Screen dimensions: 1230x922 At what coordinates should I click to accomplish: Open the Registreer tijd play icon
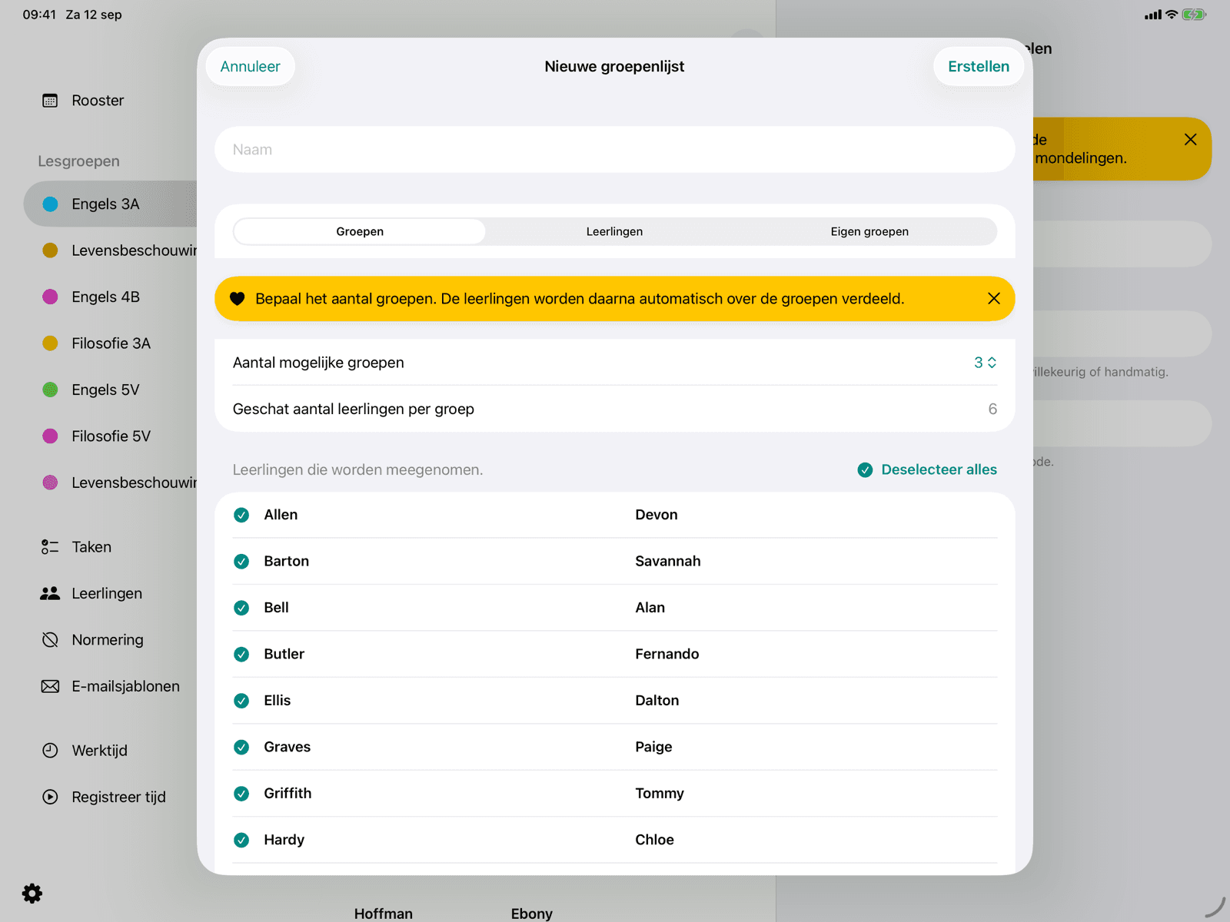point(50,797)
